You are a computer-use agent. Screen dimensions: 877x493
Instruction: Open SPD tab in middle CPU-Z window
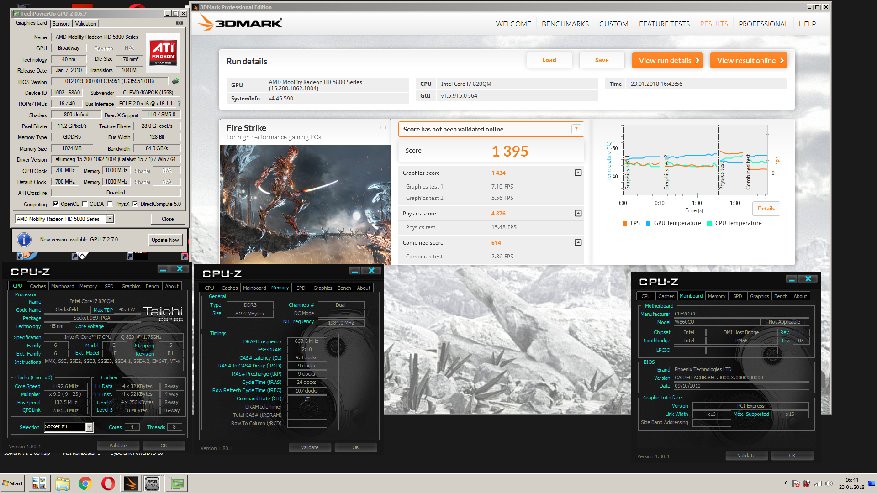[301, 288]
